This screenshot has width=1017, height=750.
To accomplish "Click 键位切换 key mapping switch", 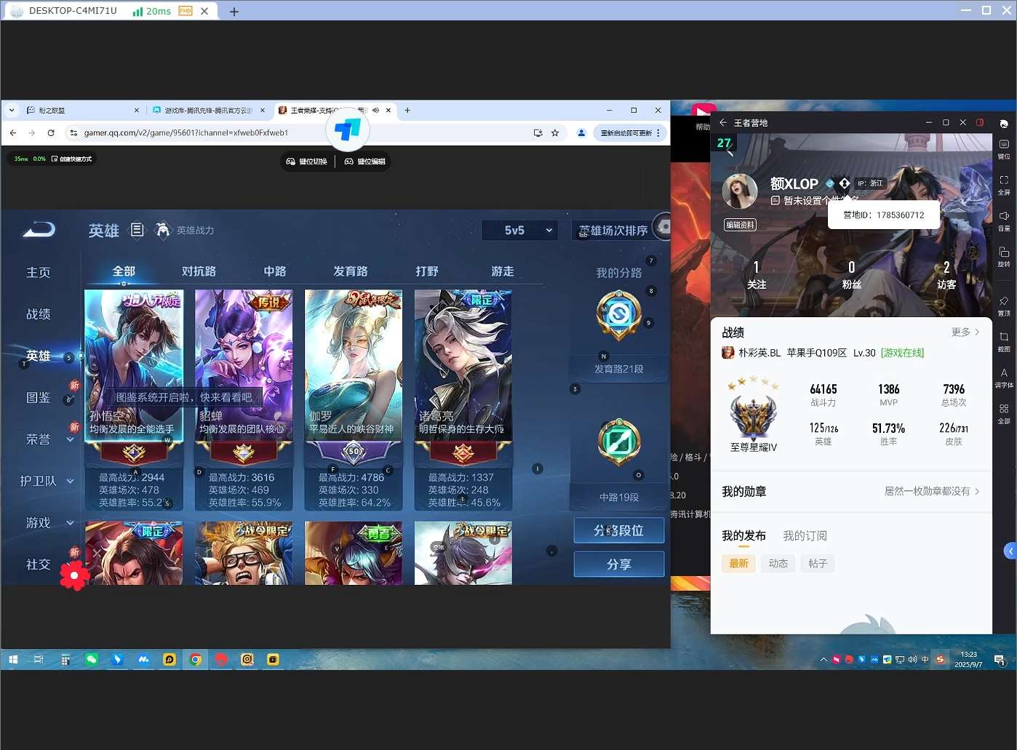I will [x=307, y=161].
